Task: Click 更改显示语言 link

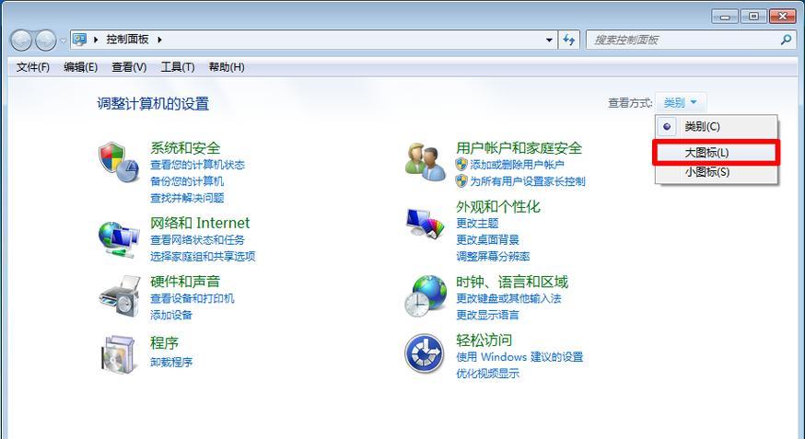Action: [488, 315]
